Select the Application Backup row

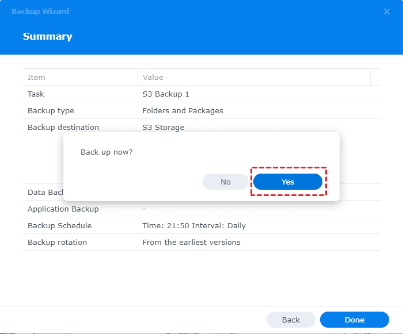coord(63,209)
